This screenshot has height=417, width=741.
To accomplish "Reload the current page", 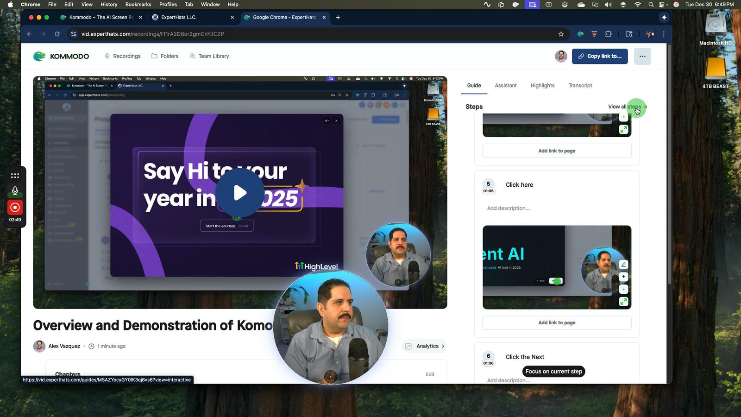I will (x=57, y=34).
